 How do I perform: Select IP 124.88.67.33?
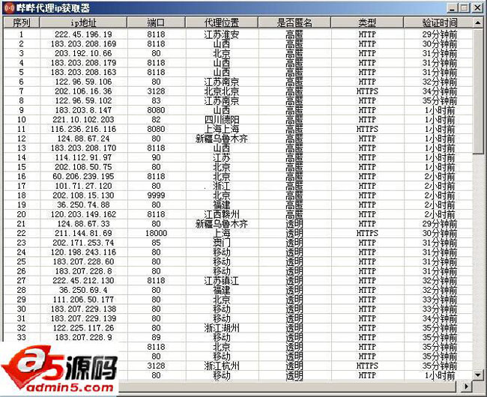click(x=83, y=223)
